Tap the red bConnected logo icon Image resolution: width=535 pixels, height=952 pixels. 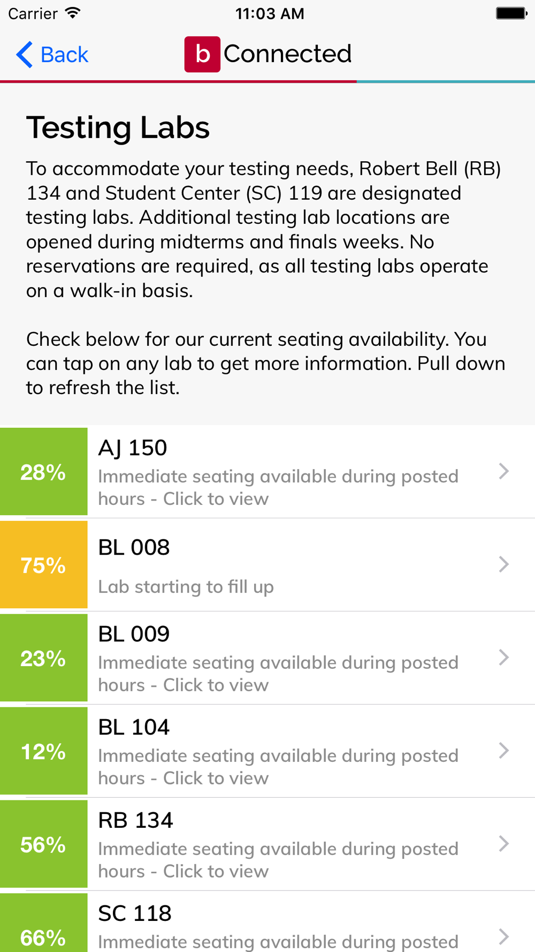[202, 54]
